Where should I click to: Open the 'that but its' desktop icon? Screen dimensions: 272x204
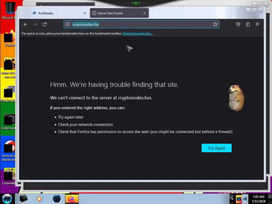coord(8,94)
